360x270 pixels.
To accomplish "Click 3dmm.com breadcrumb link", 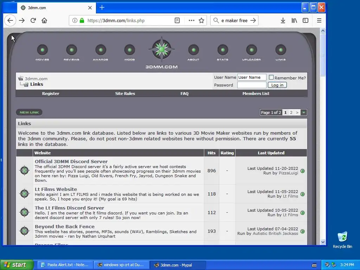I will pos(36,78).
